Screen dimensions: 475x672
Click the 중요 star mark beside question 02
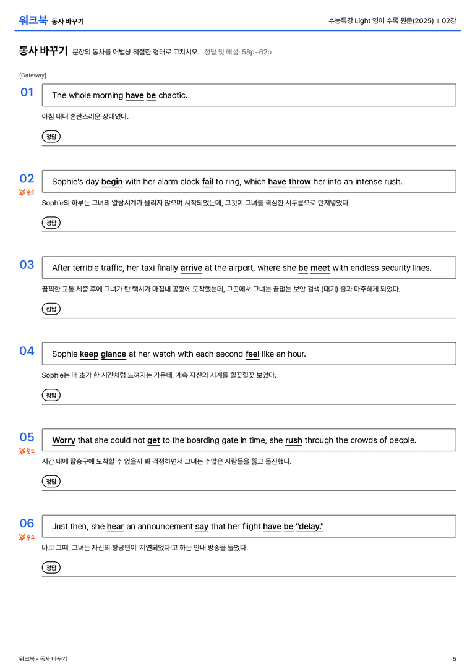point(27,192)
